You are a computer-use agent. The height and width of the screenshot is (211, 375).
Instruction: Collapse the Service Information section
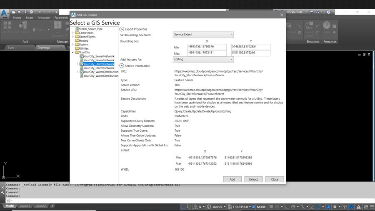coord(122,65)
